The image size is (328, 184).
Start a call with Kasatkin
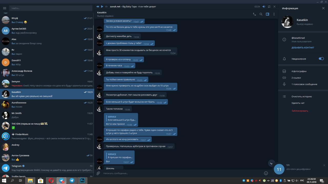point(254,14)
